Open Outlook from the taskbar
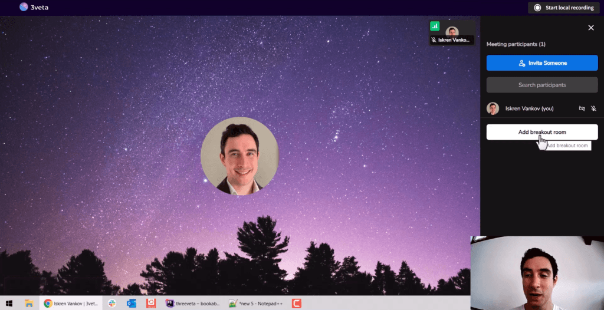 point(132,304)
